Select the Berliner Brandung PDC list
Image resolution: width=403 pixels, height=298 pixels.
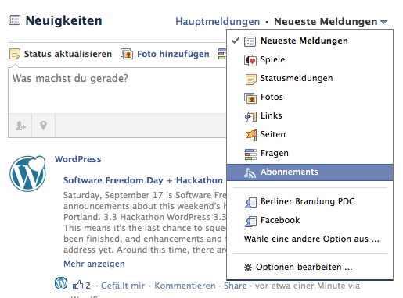tap(310, 202)
